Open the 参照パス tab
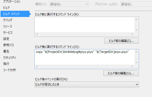The height and width of the screenshot is (97, 152). [9, 45]
